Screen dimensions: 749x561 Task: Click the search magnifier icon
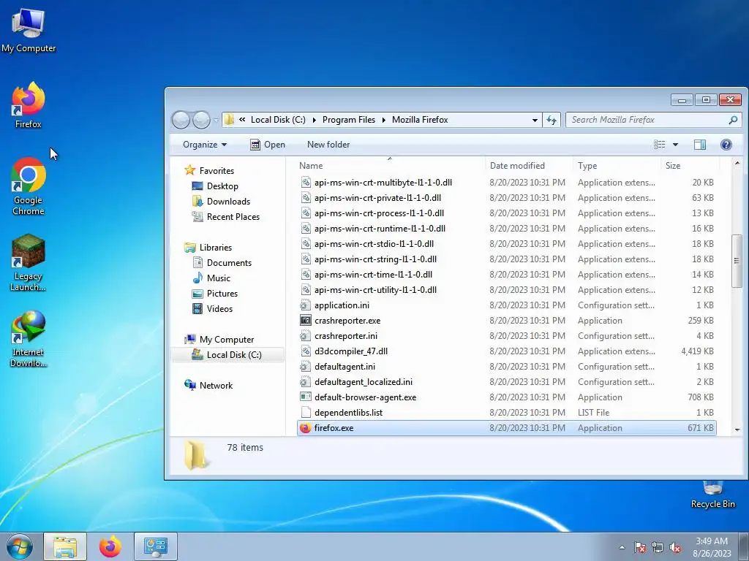tap(733, 120)
